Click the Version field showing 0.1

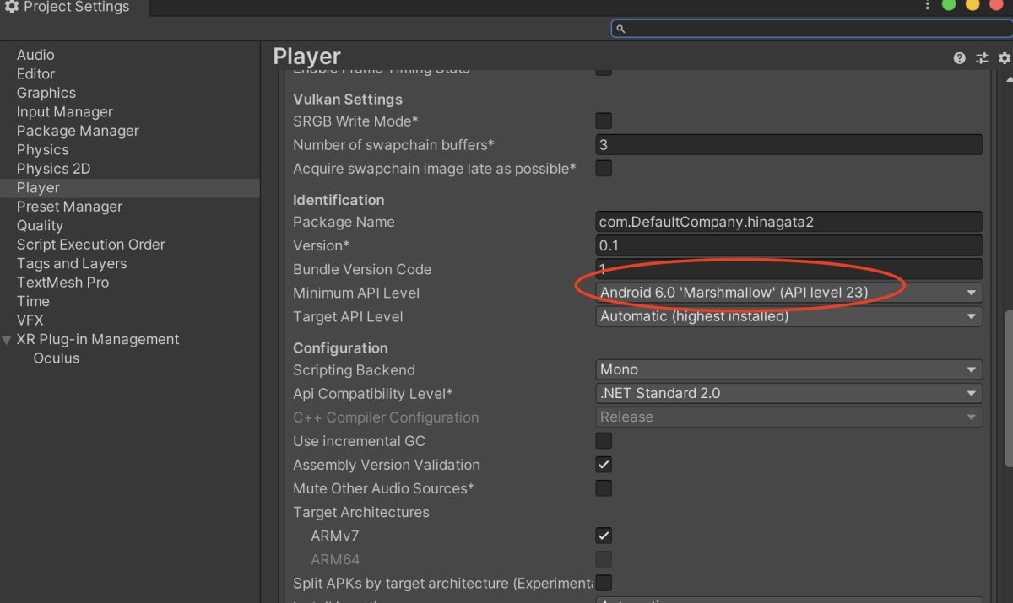tap(789, 245)
